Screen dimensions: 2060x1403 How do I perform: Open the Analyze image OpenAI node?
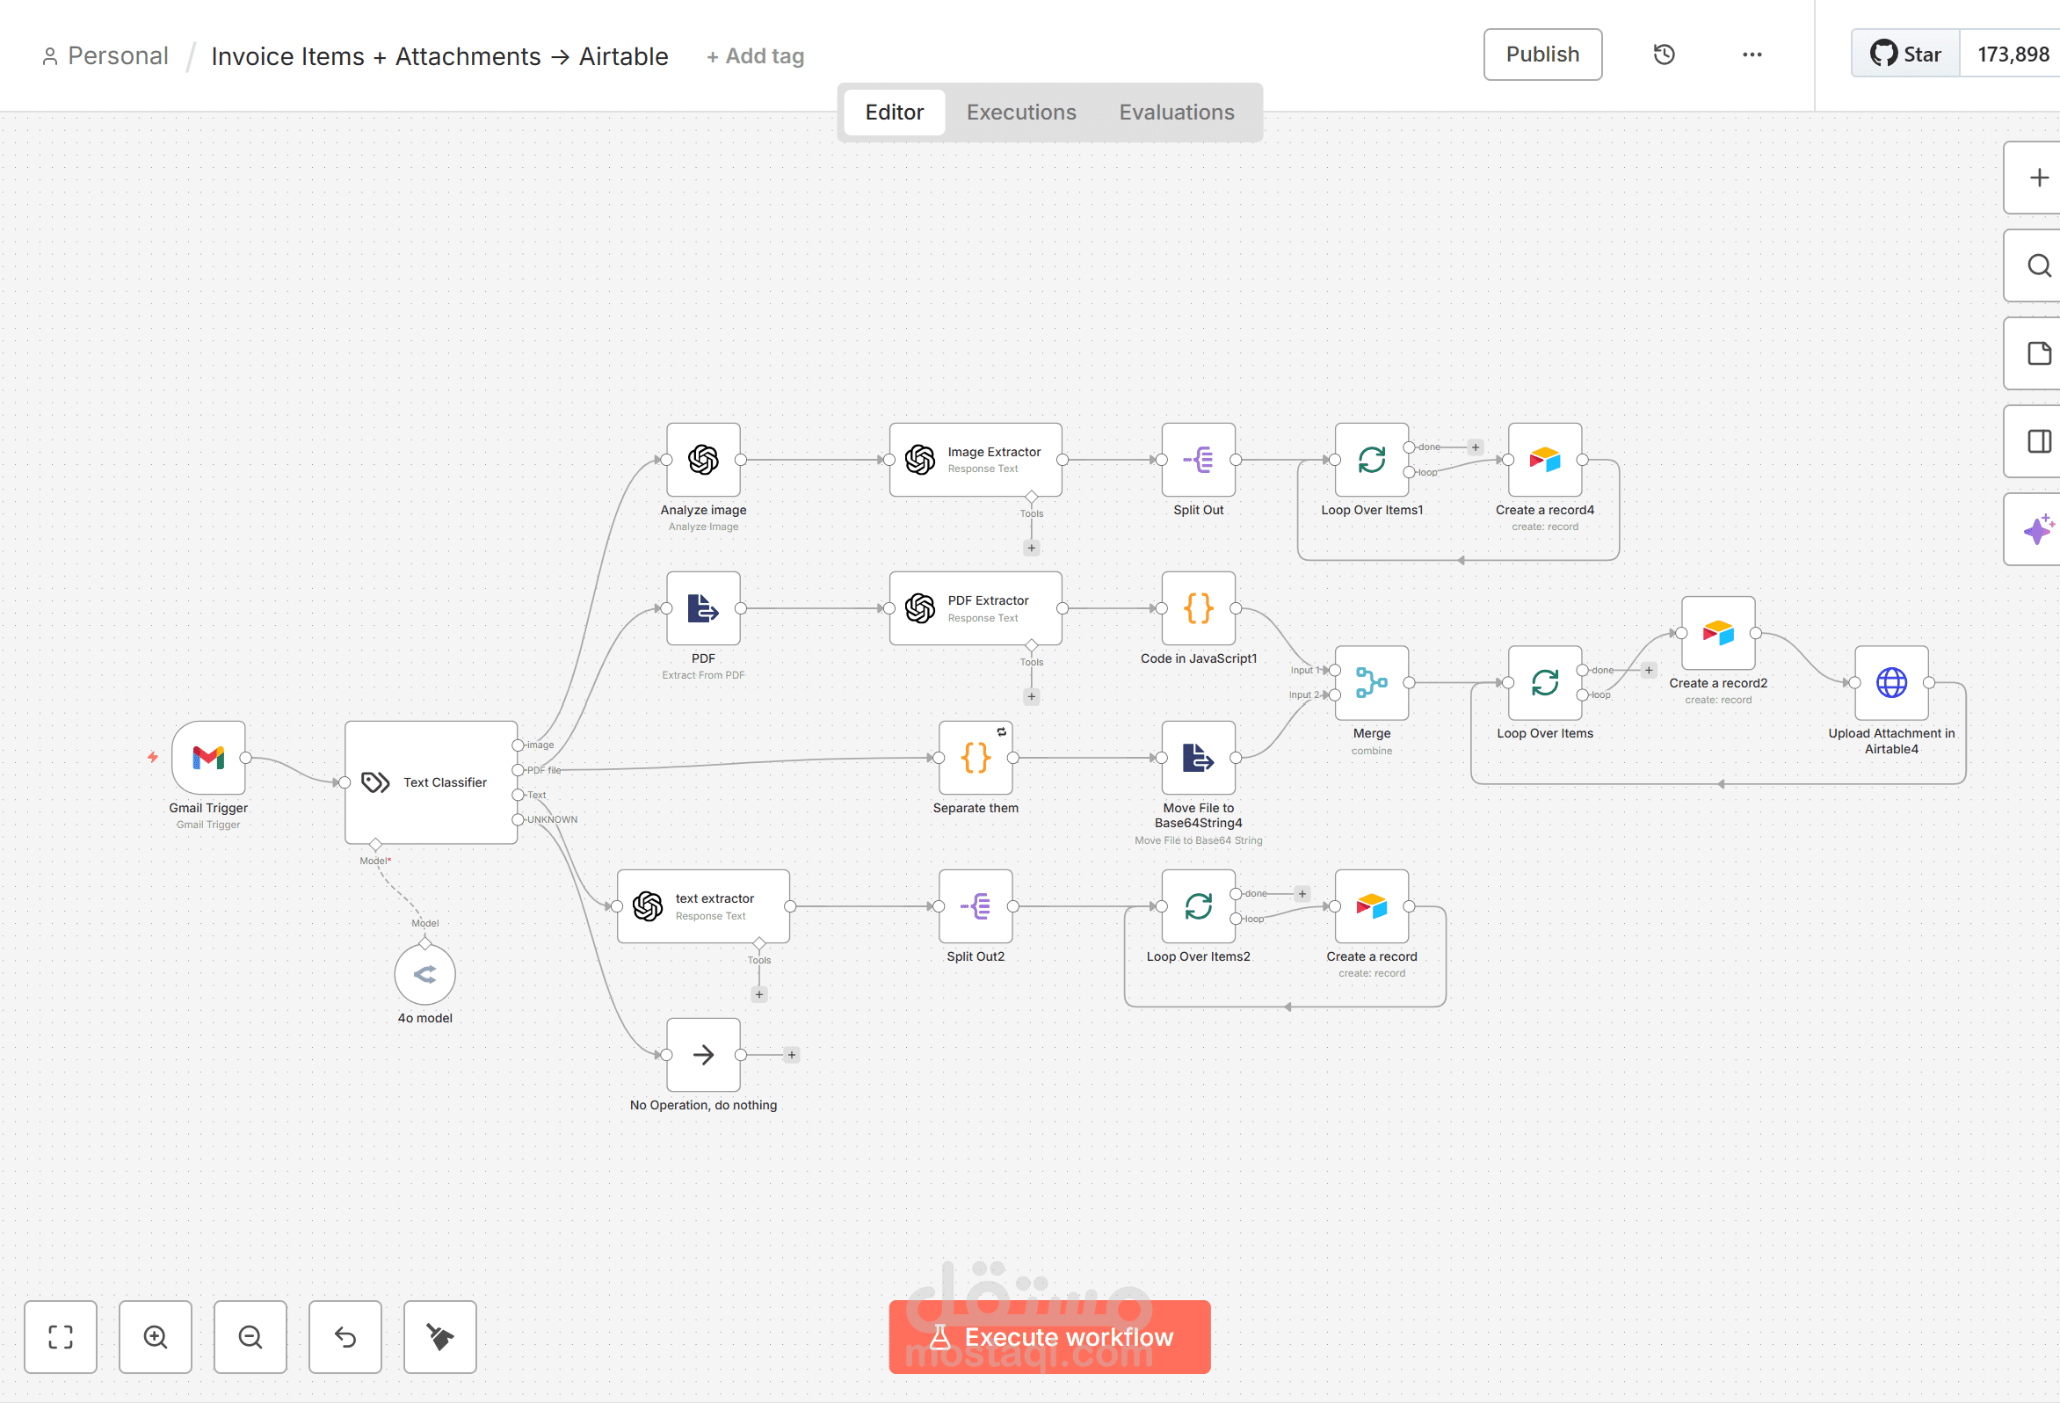click(703, 460)
